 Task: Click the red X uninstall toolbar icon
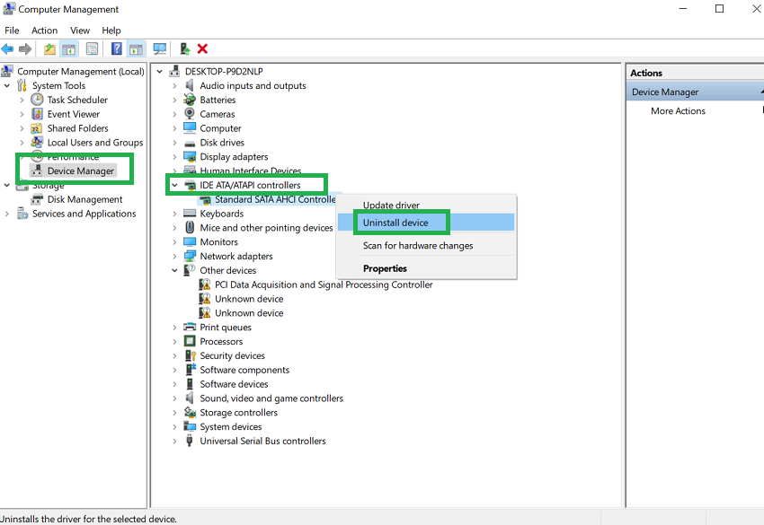pyautogui.click(x=202, y=48)
